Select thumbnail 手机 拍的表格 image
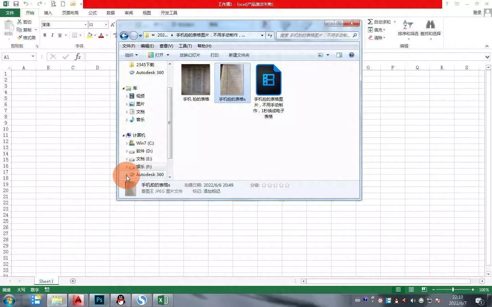This screenshot has width=492, height=307. click(x=196, y=82)
